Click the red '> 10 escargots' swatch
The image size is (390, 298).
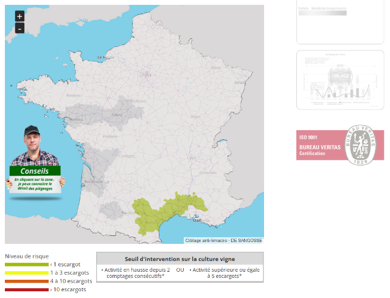(26, 289)
